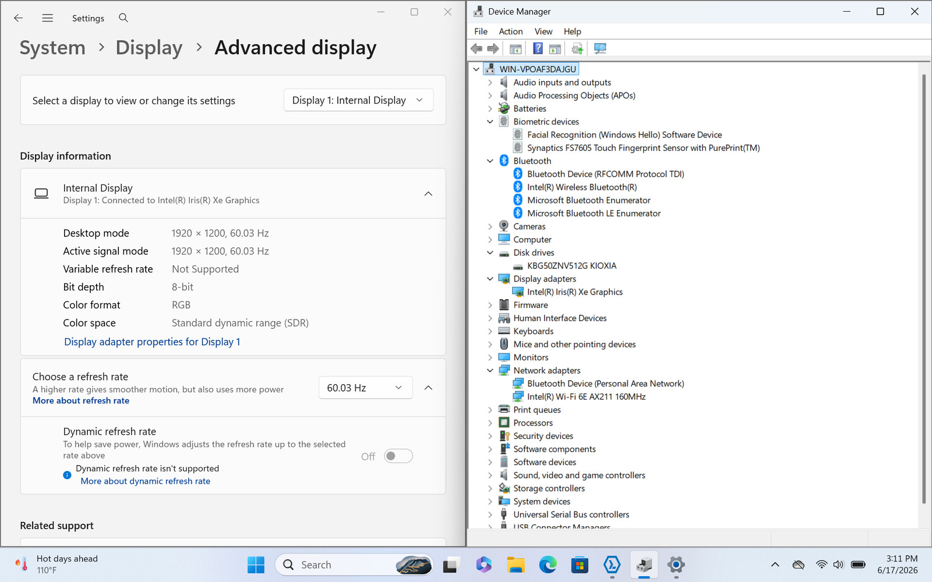Select the Intel Iris Xe Graphics adapter icon

[x=518, y=292]
